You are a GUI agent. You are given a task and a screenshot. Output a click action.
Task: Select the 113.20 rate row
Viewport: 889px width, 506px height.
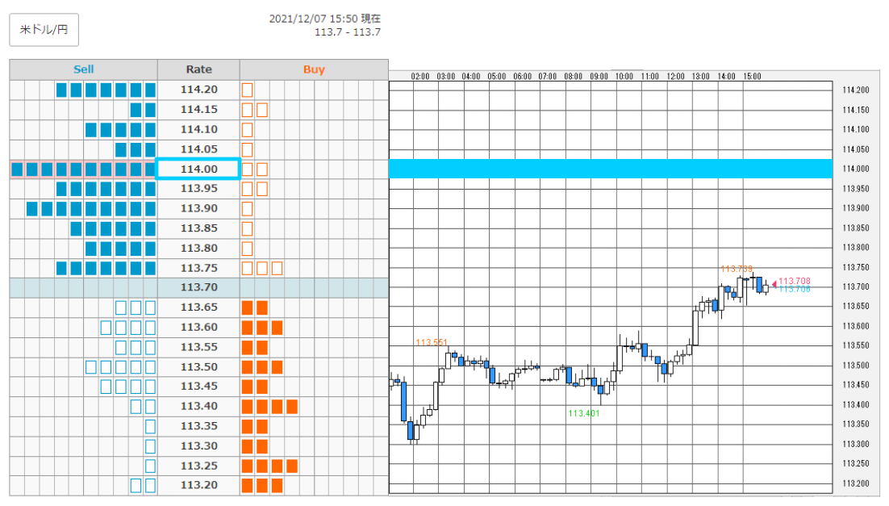198,485
